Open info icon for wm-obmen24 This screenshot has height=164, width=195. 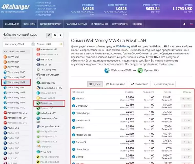click(x=74, y=120)
